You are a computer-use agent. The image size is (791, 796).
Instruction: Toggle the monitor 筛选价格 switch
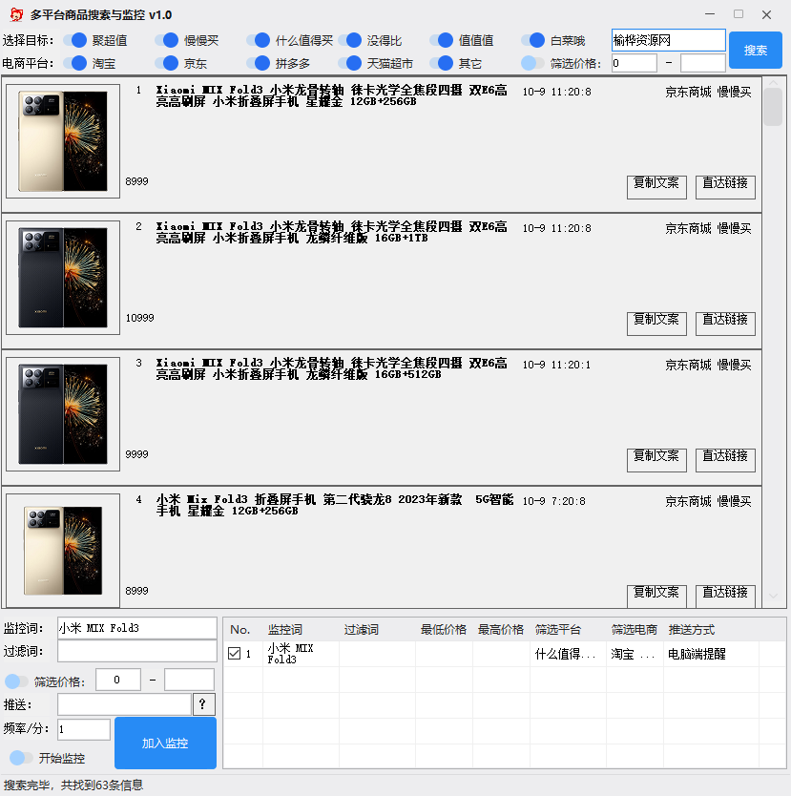tap(16, 681)
